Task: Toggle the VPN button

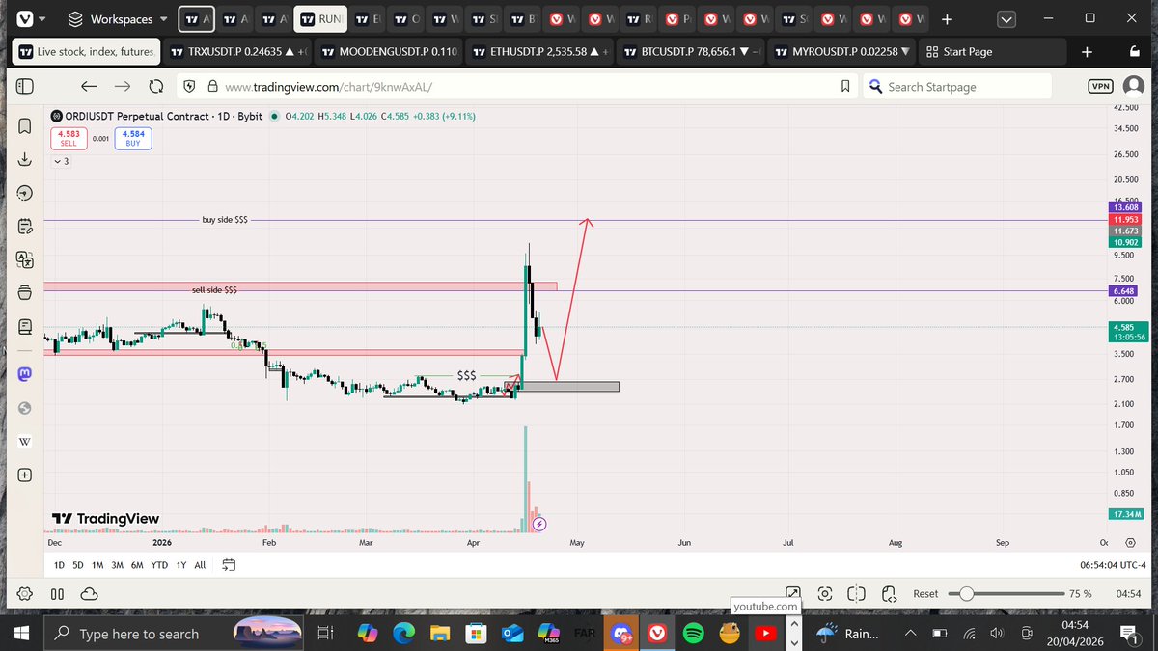Action: [1099, 86]
